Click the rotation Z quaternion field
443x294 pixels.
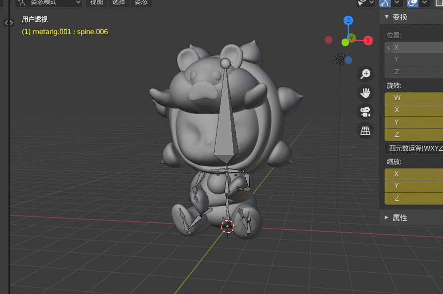414,134
